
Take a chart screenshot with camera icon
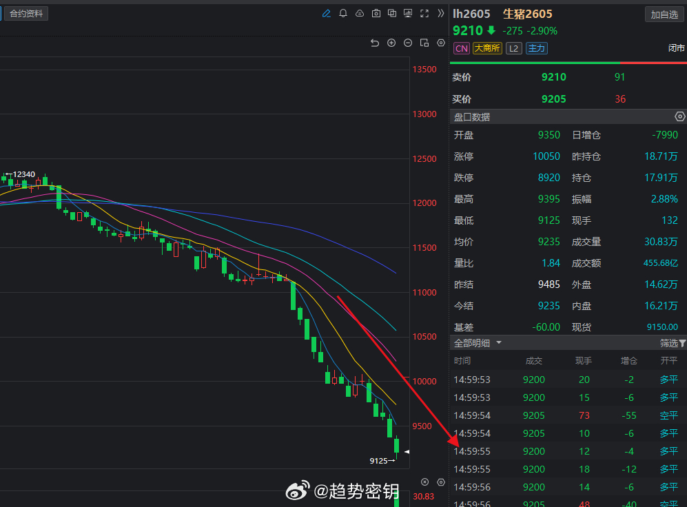(x=376, y=14)
